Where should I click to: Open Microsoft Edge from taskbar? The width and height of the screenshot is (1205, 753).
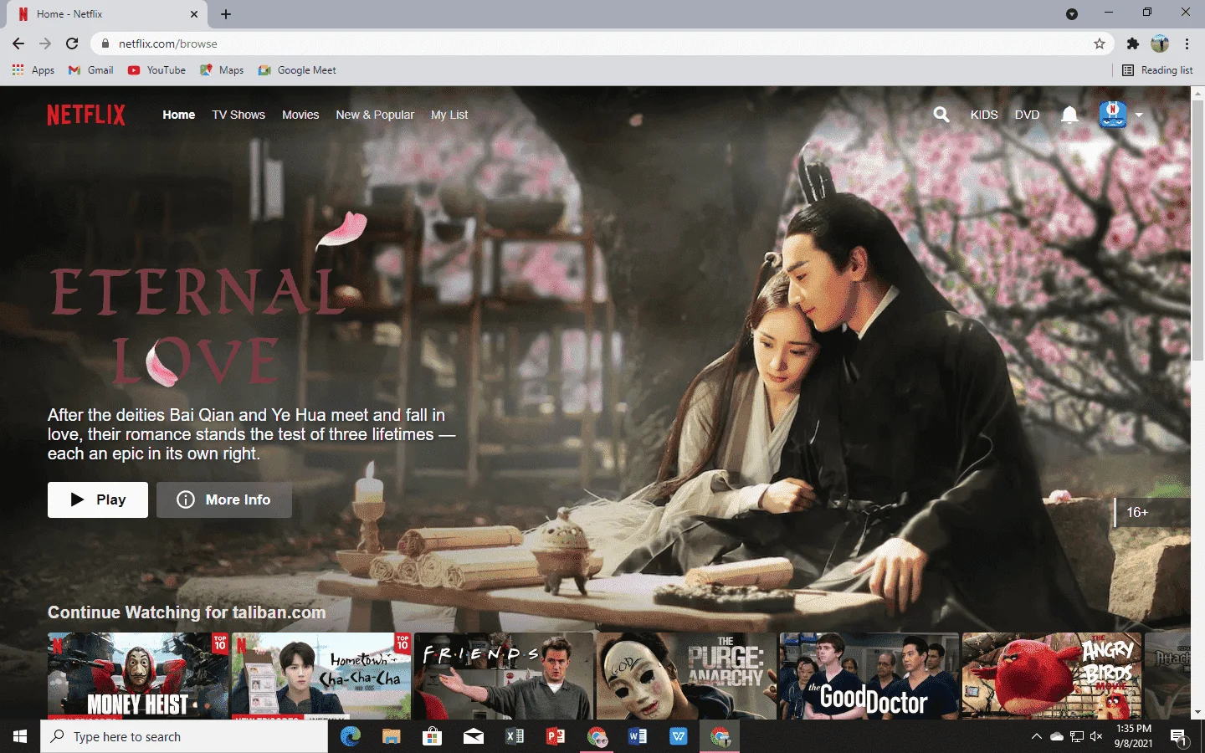[350, 737]
